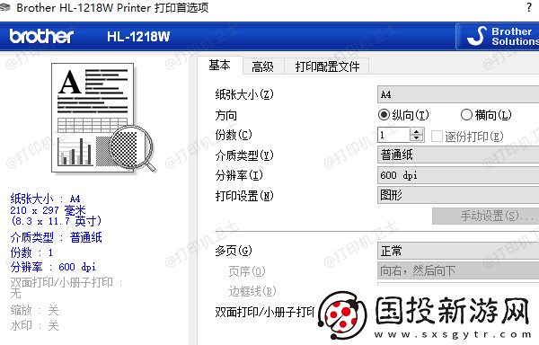The width and height of the screenshot is (539, 345).
Task: Open the 页序 向右，然后向下 dropdown
Action: pos(458,270)
